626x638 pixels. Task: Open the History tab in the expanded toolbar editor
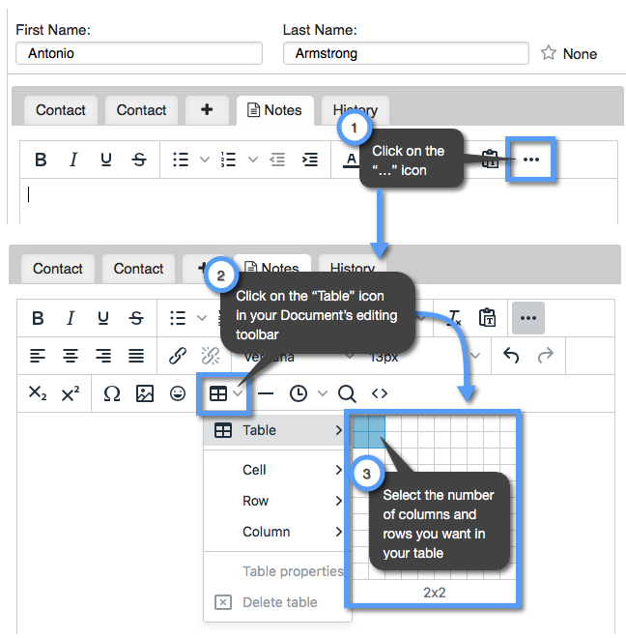click(x=353, y=269)
